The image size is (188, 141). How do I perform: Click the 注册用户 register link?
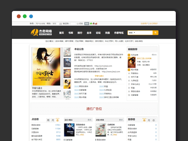144,23
